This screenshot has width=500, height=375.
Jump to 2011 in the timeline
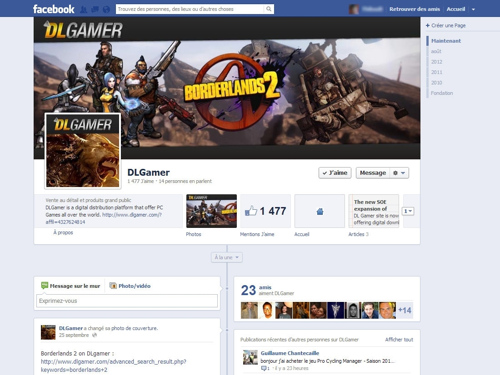436,72
